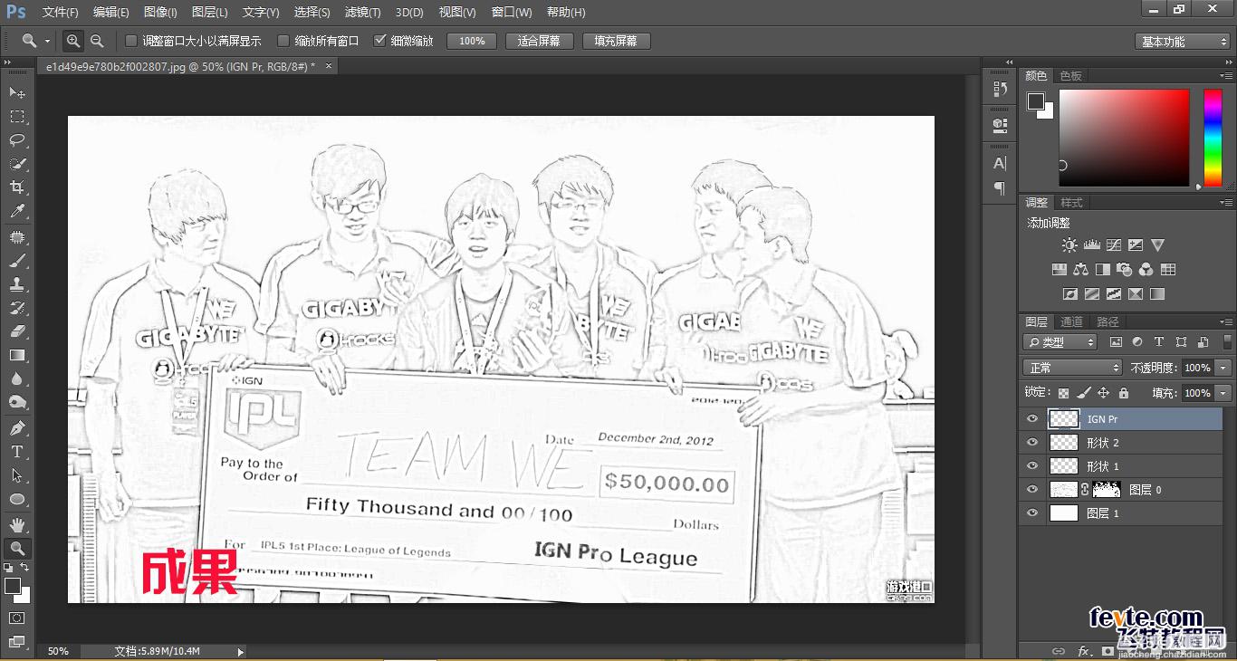This screenshot has height=661, width=1237.
Task: Enable zoom all windows checkbox
Action: point(283,41)
